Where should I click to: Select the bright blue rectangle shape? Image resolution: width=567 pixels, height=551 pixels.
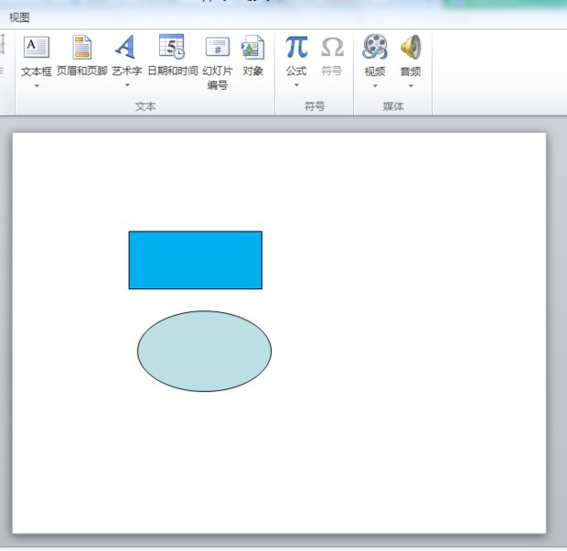[x=195, y=260]
